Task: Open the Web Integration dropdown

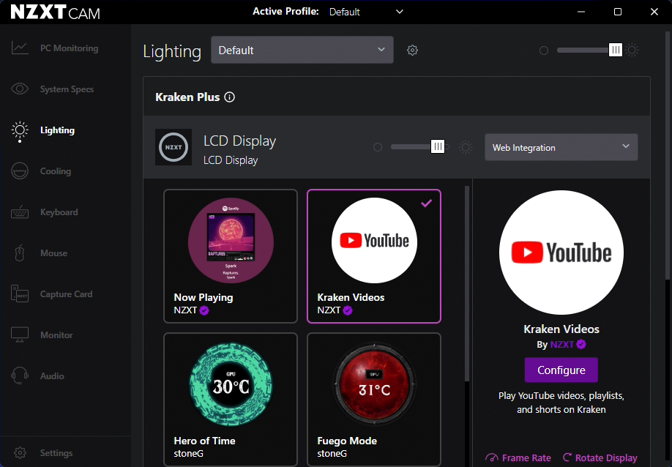Action: coord(561,147)
